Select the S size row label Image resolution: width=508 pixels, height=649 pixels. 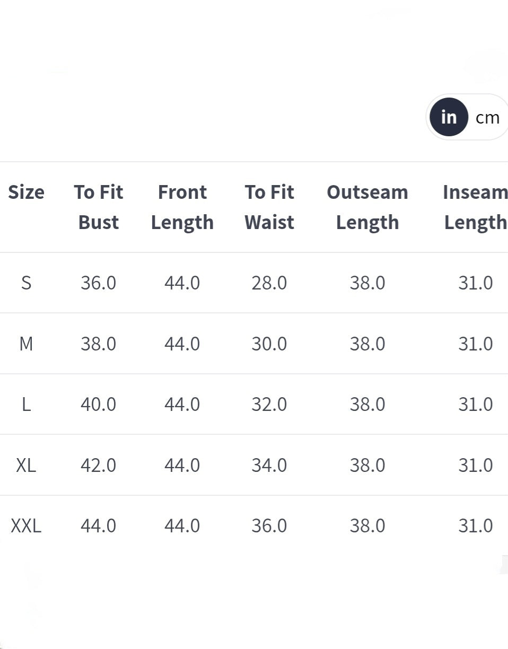pos(26,283)
